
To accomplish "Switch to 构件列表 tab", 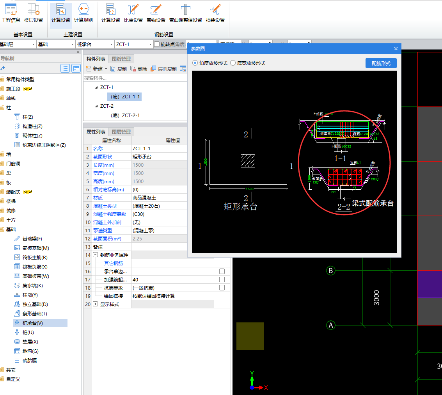I will click(96, 59).
